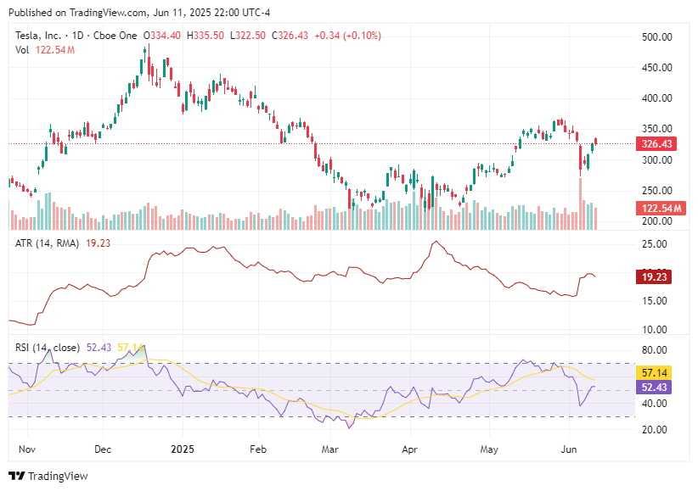Click the 350.00 price axis label
The image size is (698, 491).
click(656, 129)
